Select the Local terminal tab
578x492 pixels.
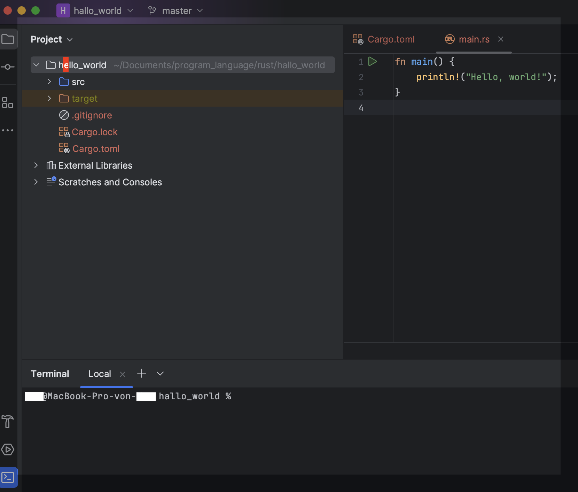[x=100, y=374]
